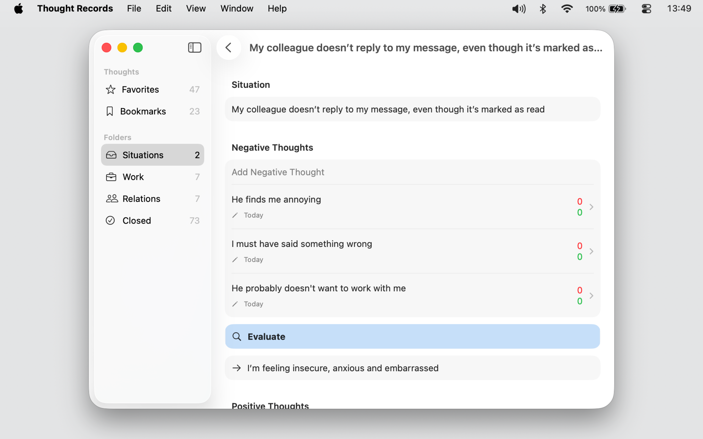Viewport: 703px width, 439px height.
Task: Click 'He probably doesn't want to work with me'
Action: click(319, 288)
